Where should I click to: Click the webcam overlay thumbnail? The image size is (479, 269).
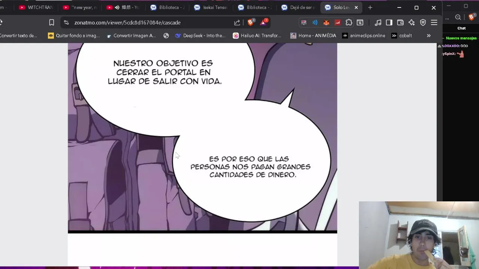(x=419, y=235)
